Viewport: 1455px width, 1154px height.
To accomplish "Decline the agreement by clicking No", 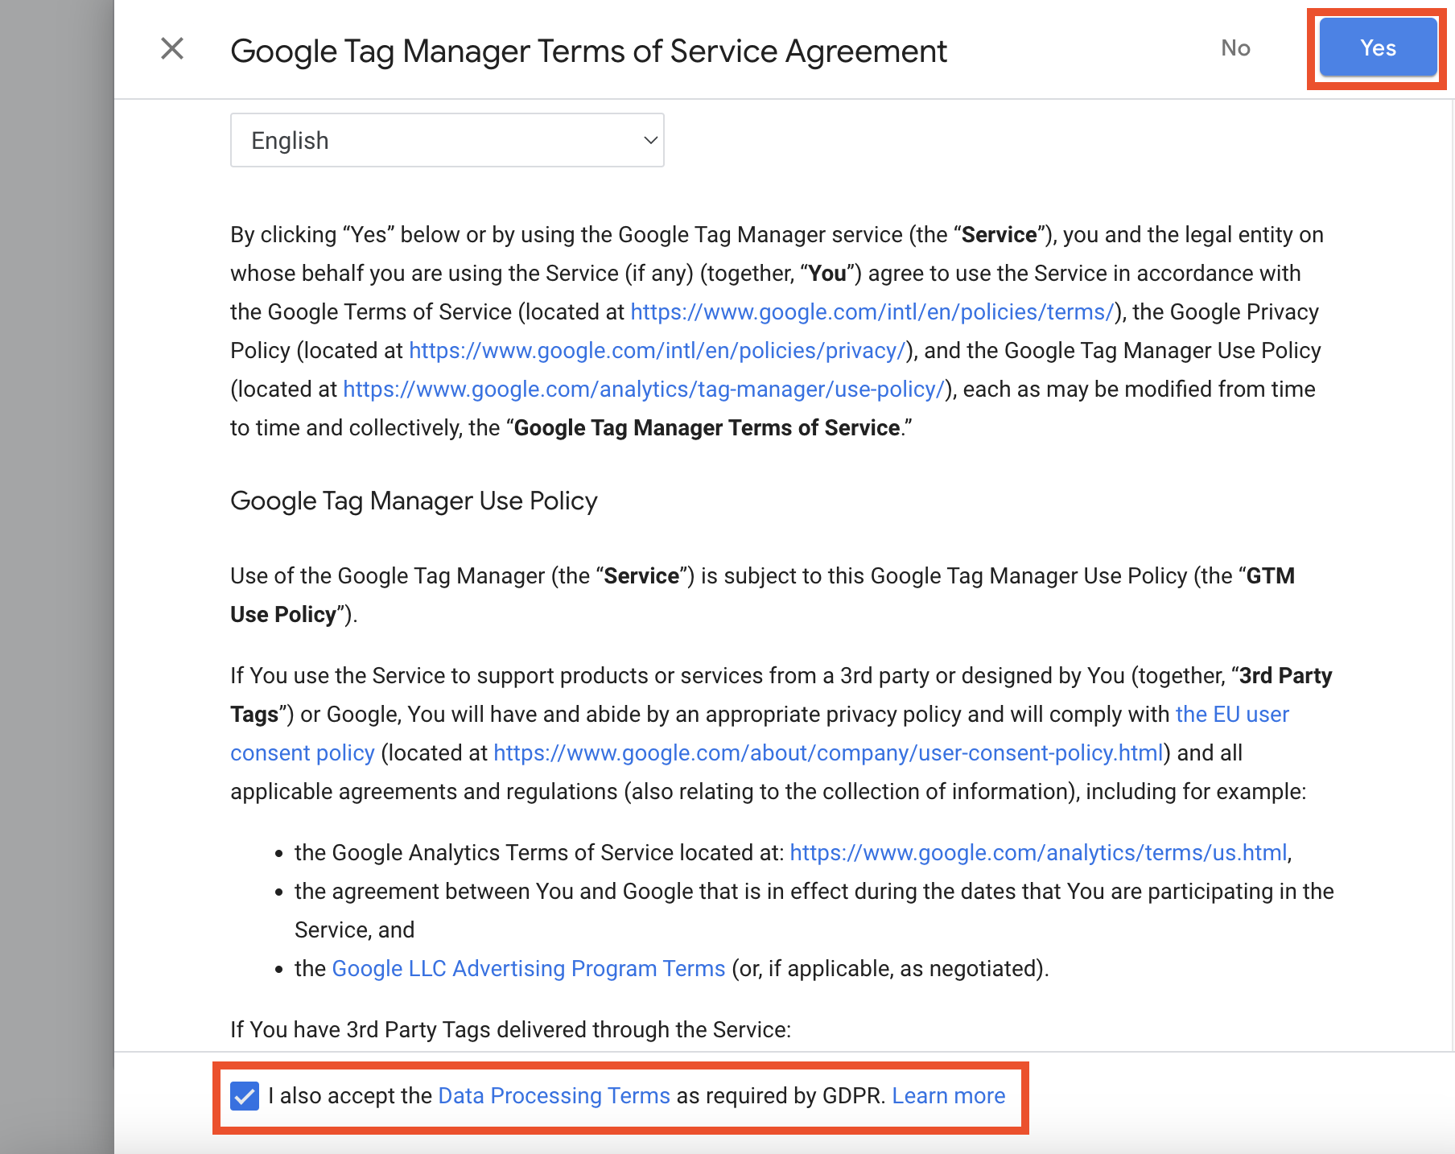I will click(x=1234, y=48).
